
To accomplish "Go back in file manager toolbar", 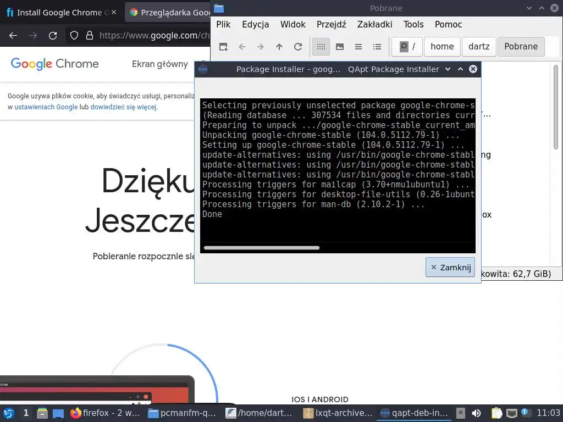I will click(x=242, y=47).
